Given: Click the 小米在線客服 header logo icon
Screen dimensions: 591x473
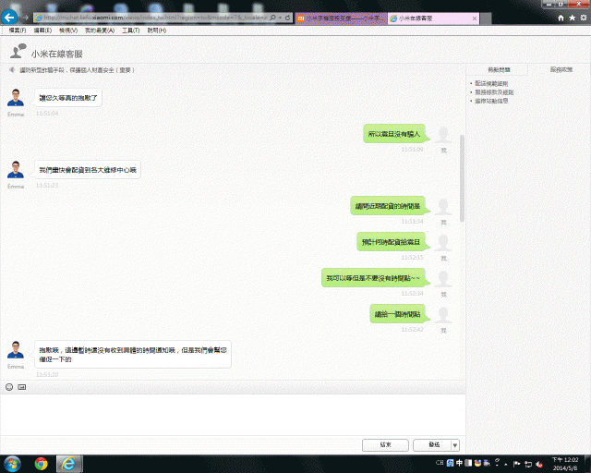Looking at the screenshot, I should tap(18, 52).
